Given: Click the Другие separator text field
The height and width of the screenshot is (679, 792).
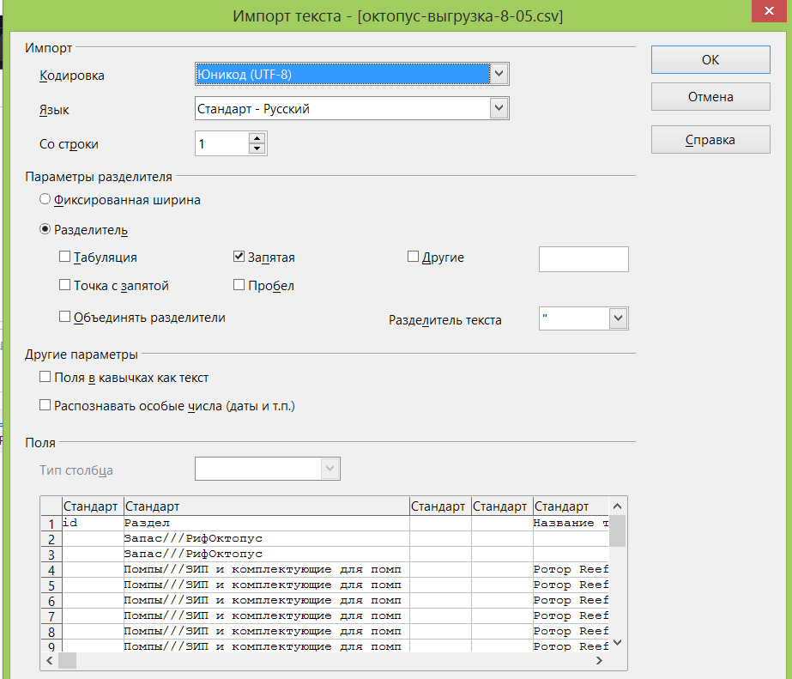Looking at the screenshot, I should click(x=583, y=259).
